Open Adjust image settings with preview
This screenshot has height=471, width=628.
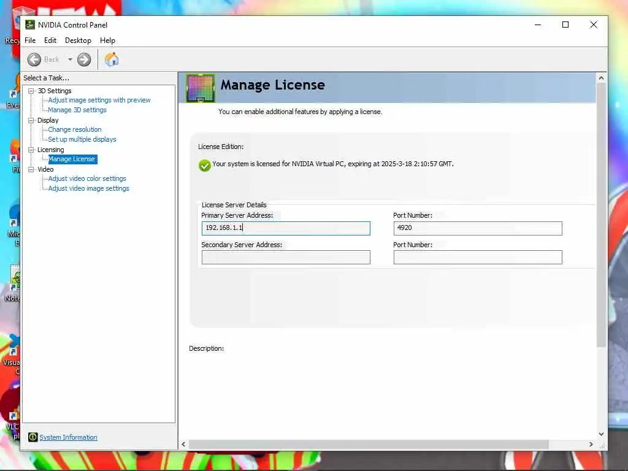[99, 100]
